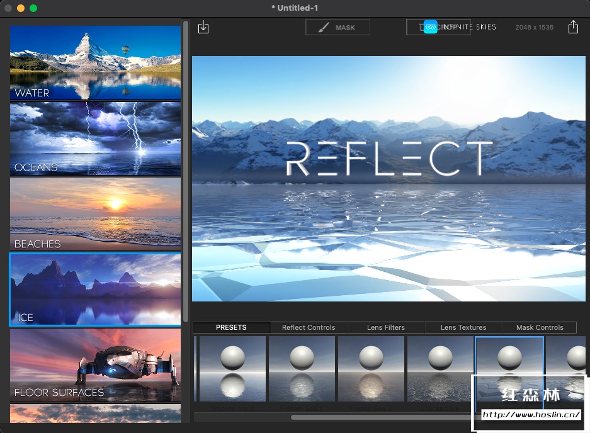Switch to the PRESETS tab
Viewport: 590px width, 433px height.
point(232,327)
